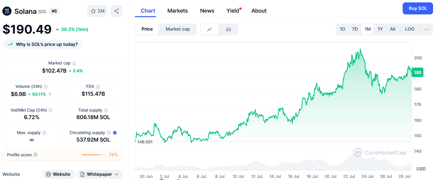437x180 pixels.
Task: Open the News tab
Action: [207, 11]
